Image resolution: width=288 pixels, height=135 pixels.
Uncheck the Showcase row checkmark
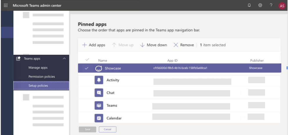(87, 68)
